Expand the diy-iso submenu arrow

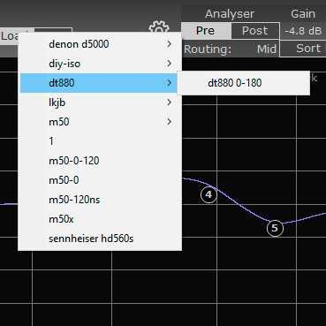pyautogui.click(x=170, y=64)
